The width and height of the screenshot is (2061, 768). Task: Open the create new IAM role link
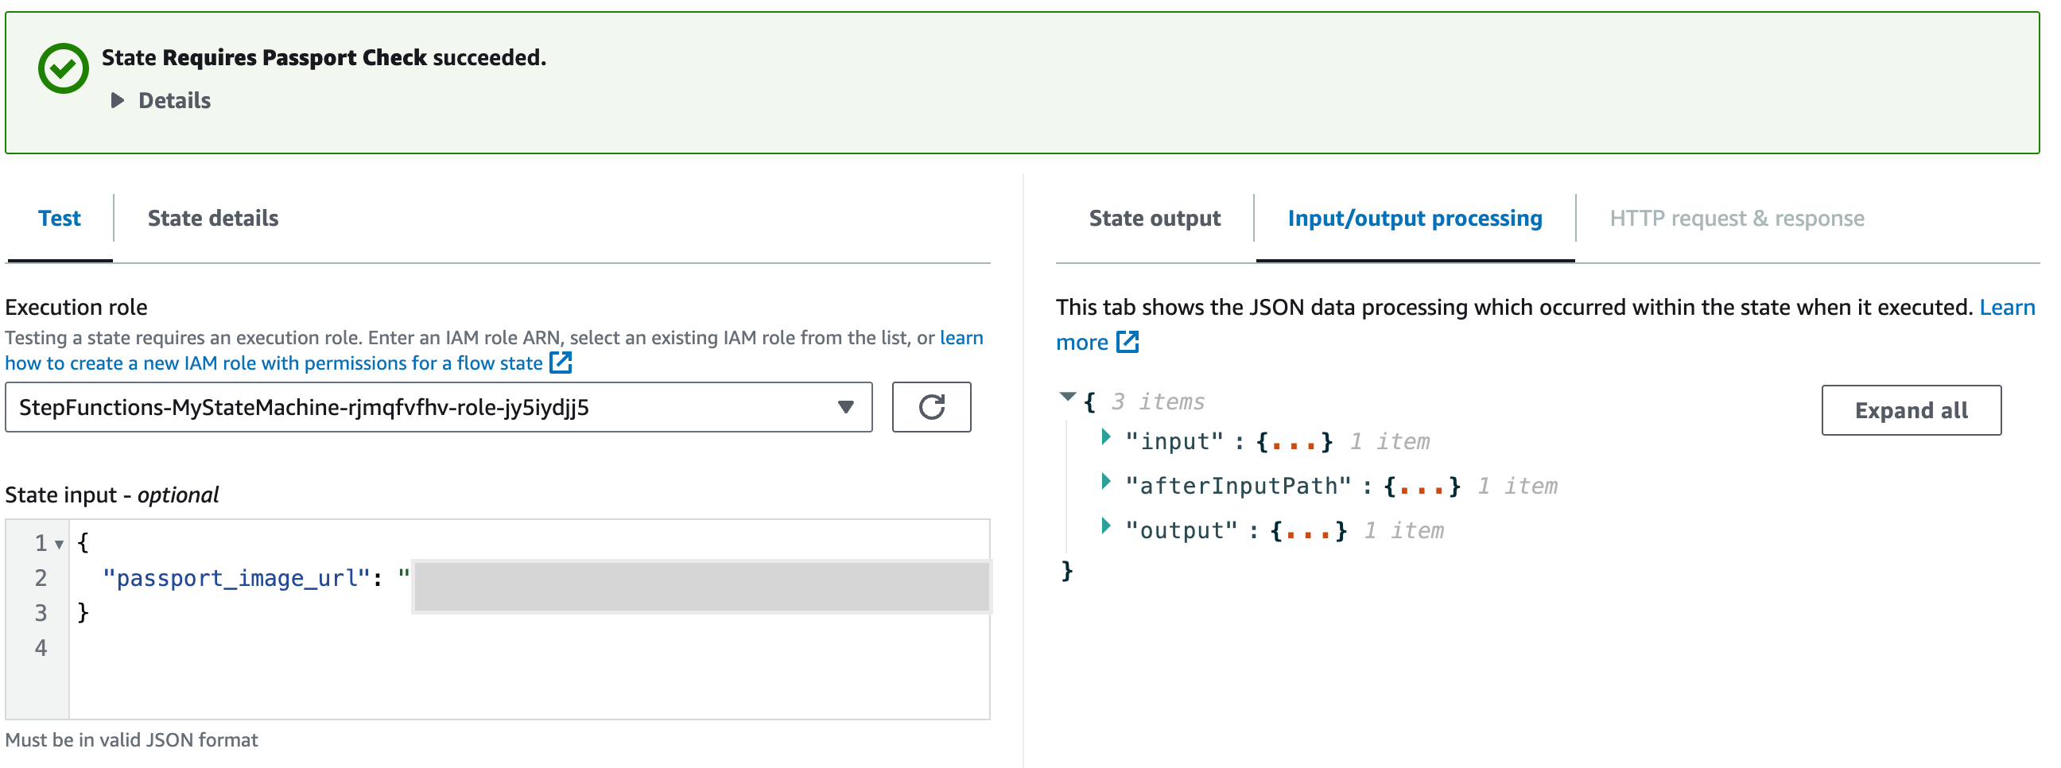[274, 363]
